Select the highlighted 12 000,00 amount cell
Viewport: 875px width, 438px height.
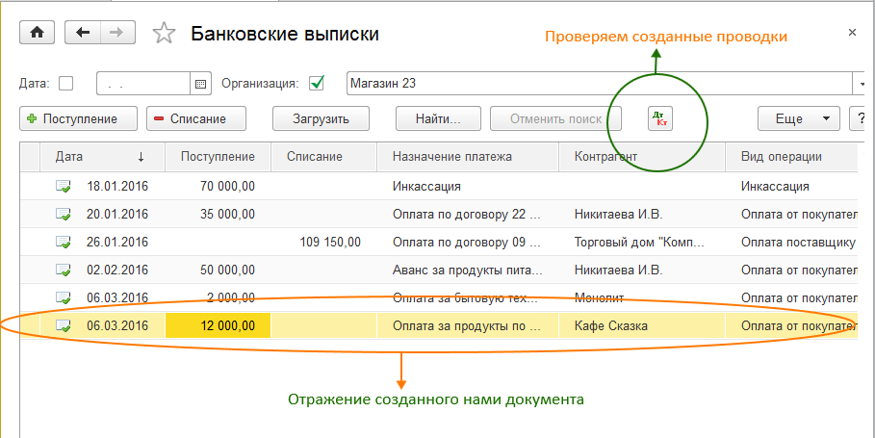(x=219, y=325)
